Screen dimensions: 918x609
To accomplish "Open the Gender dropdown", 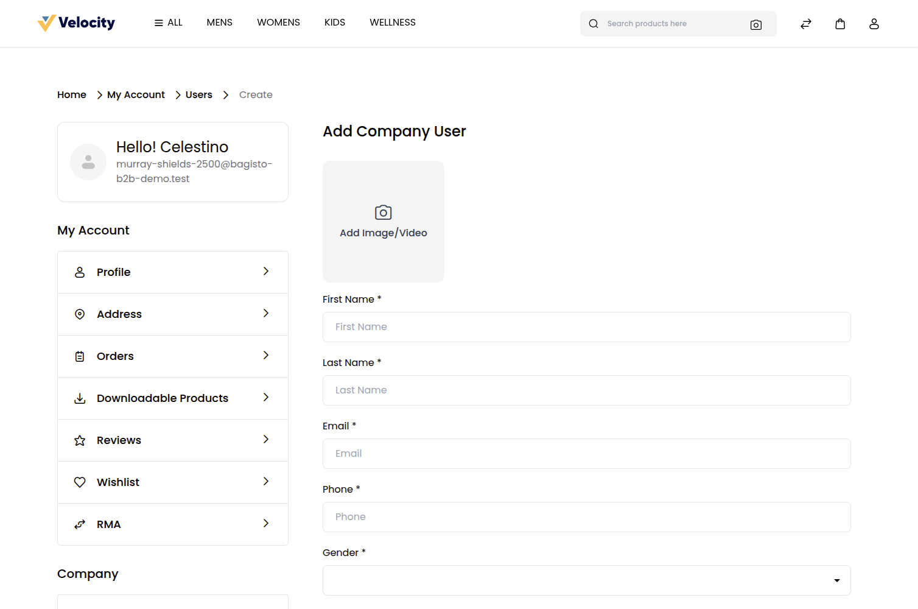I will click(586, 580).
